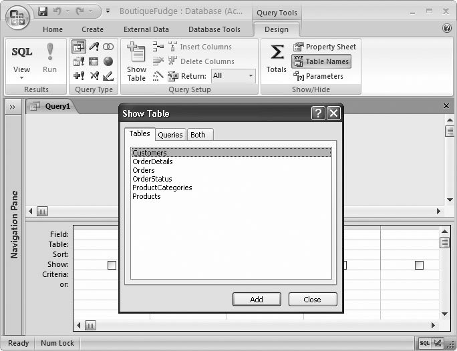This screenshot has width=457, height=351.
Task: Select the Customers table
Action: 231,153
